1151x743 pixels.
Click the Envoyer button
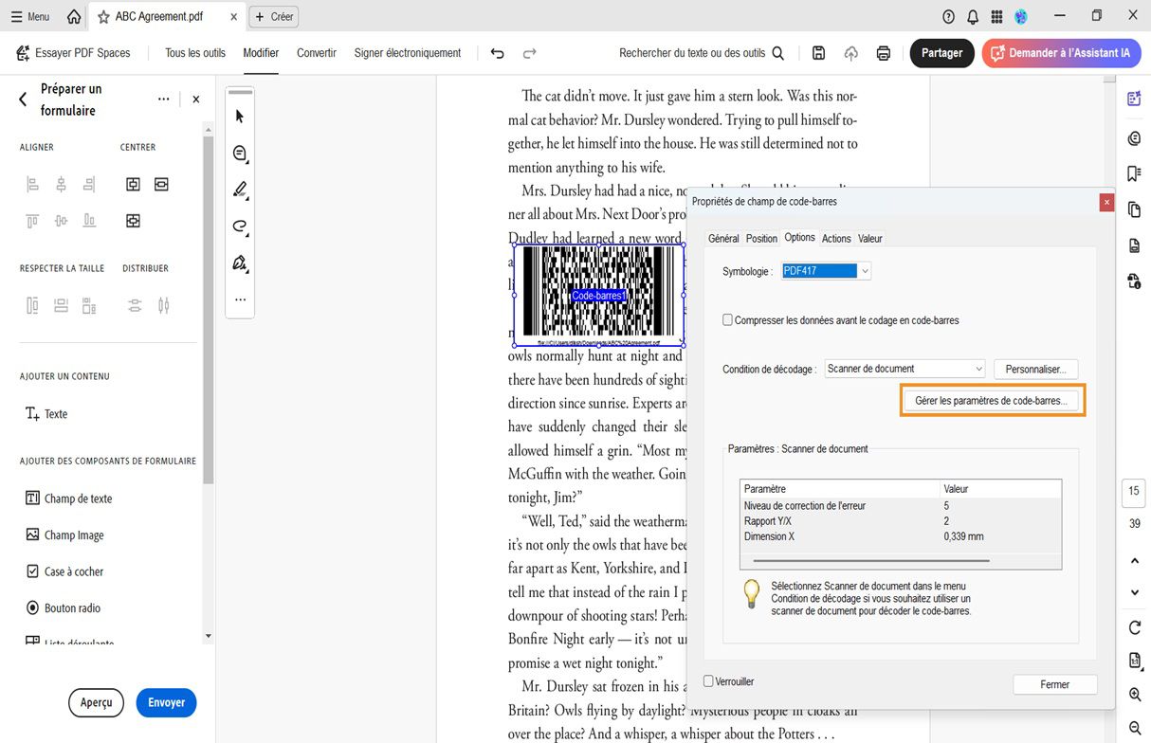[166, 702]
